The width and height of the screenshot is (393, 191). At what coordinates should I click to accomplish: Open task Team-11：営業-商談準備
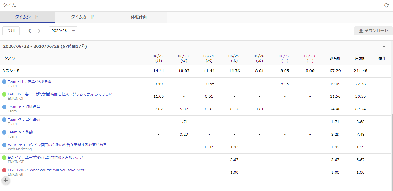(x=29, y=81)
